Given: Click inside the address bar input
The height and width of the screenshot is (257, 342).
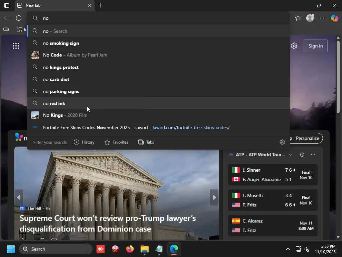Looking at the screenshot, I should (158, 18).
